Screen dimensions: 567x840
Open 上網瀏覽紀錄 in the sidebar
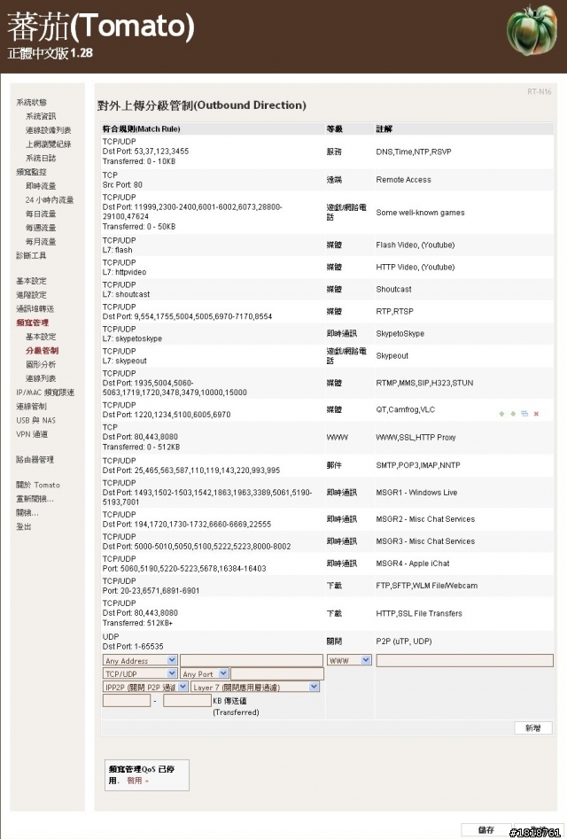tap(48, 144)
